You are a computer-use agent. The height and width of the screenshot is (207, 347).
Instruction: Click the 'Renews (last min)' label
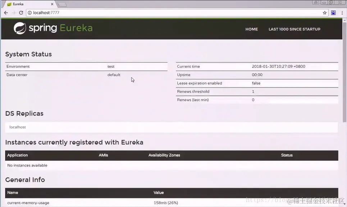[193, 100]
